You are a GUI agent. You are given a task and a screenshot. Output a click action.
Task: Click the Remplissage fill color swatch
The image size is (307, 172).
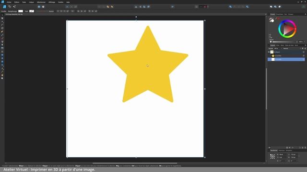pos(21,11)
